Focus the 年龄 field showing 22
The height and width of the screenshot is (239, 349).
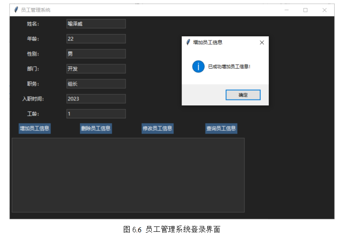tap(96, 39)
